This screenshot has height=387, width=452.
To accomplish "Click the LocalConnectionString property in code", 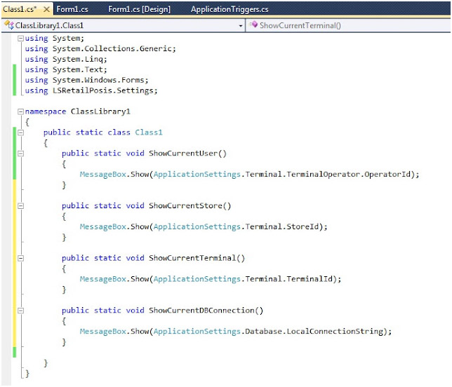I will (x=345, y=332).
